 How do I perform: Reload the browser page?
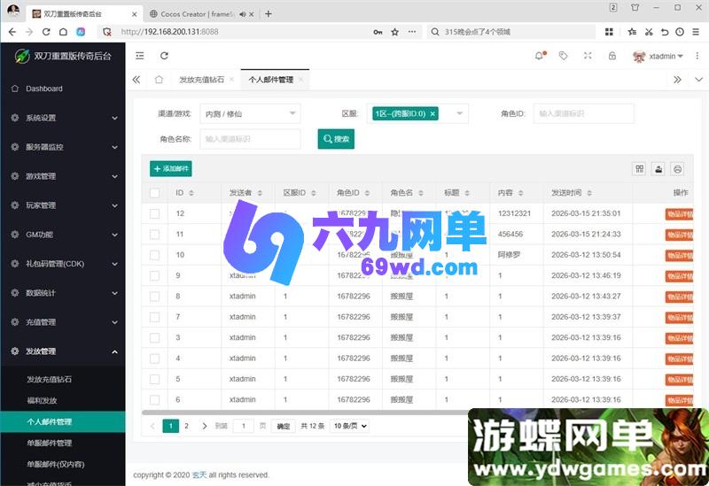tap(46, 32)
